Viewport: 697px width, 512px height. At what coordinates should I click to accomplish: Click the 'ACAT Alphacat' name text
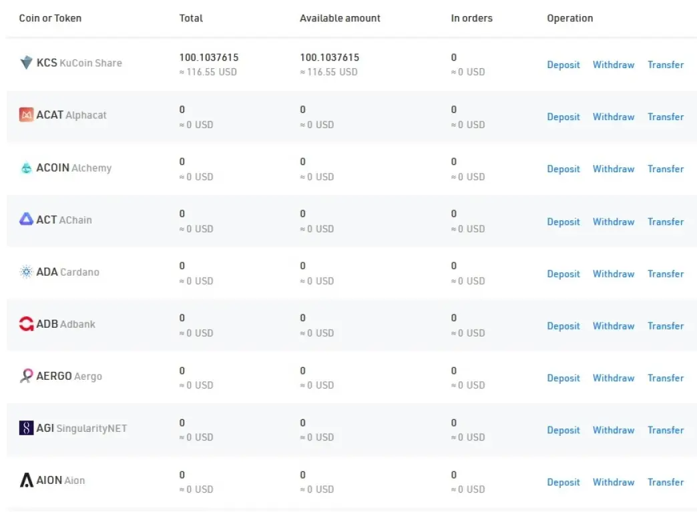[71, 115]
